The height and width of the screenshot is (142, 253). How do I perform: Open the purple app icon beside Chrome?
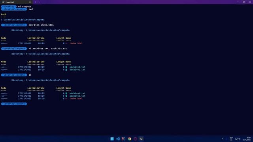135,139
